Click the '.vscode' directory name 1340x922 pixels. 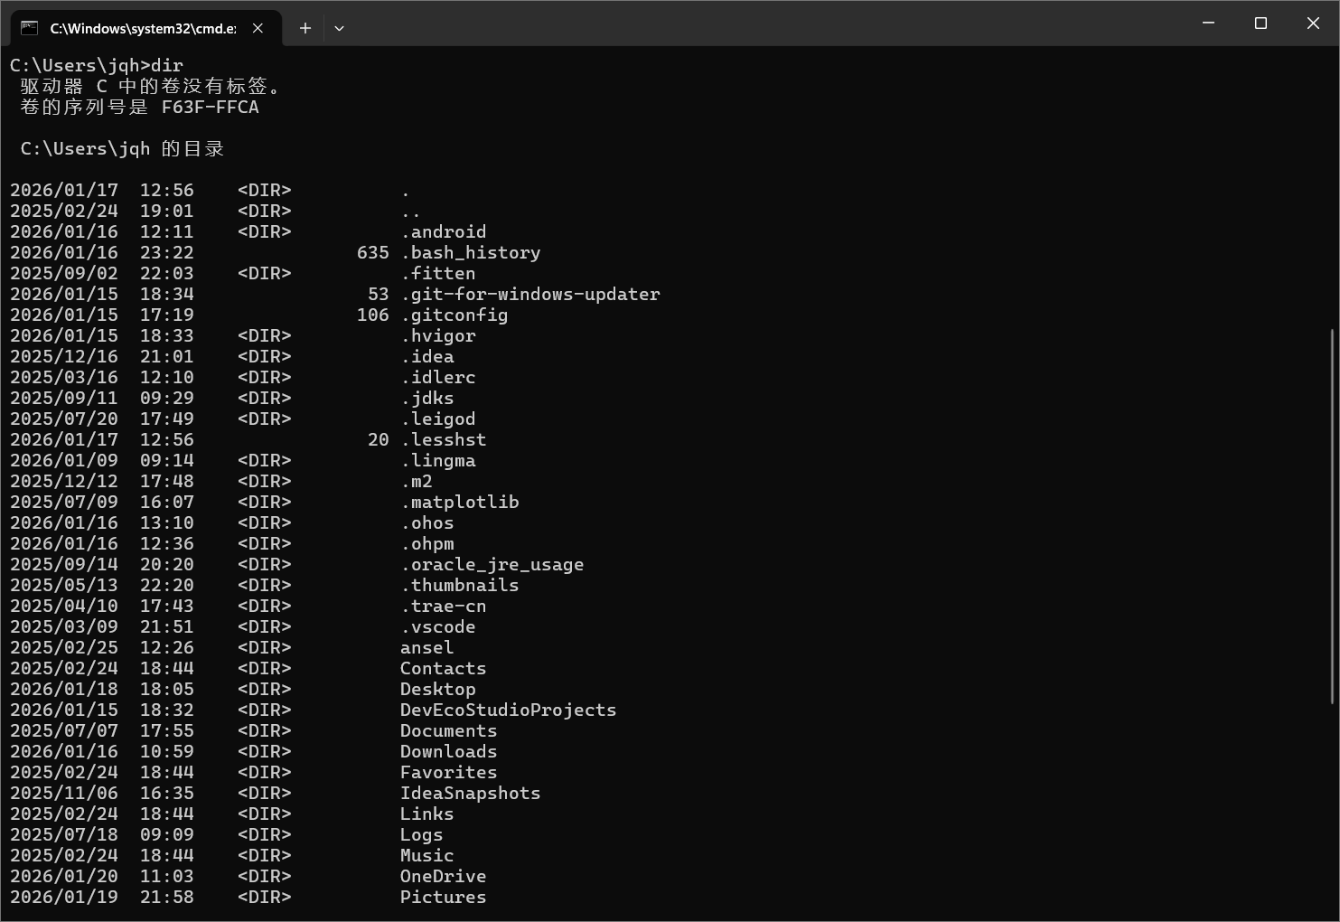coord(438,626)
